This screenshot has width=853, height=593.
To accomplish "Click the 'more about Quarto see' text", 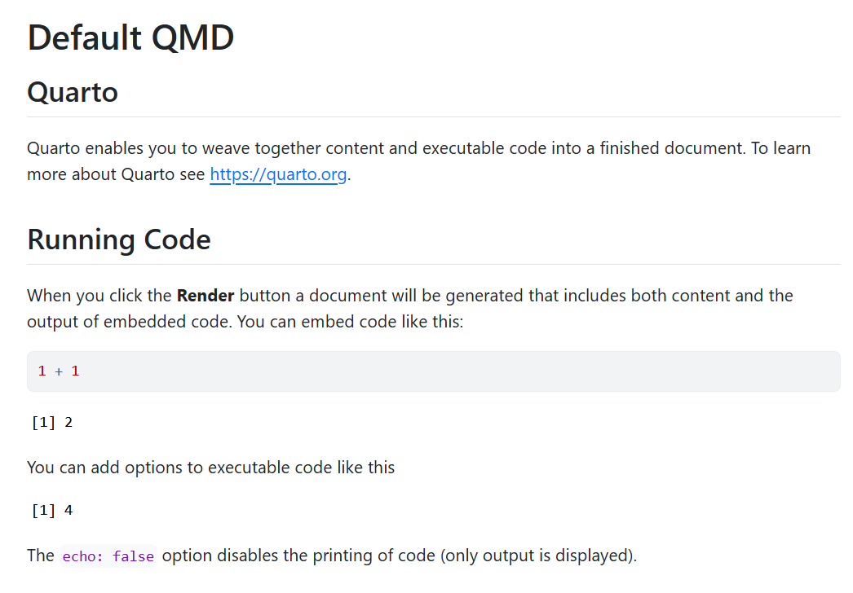I will click(116, 174).
